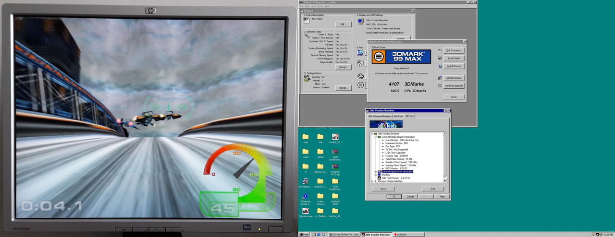Screen dimensions: 615x237
Task: Select Memory Clock Speed 110 MHz row
Action: click(401, 165)
